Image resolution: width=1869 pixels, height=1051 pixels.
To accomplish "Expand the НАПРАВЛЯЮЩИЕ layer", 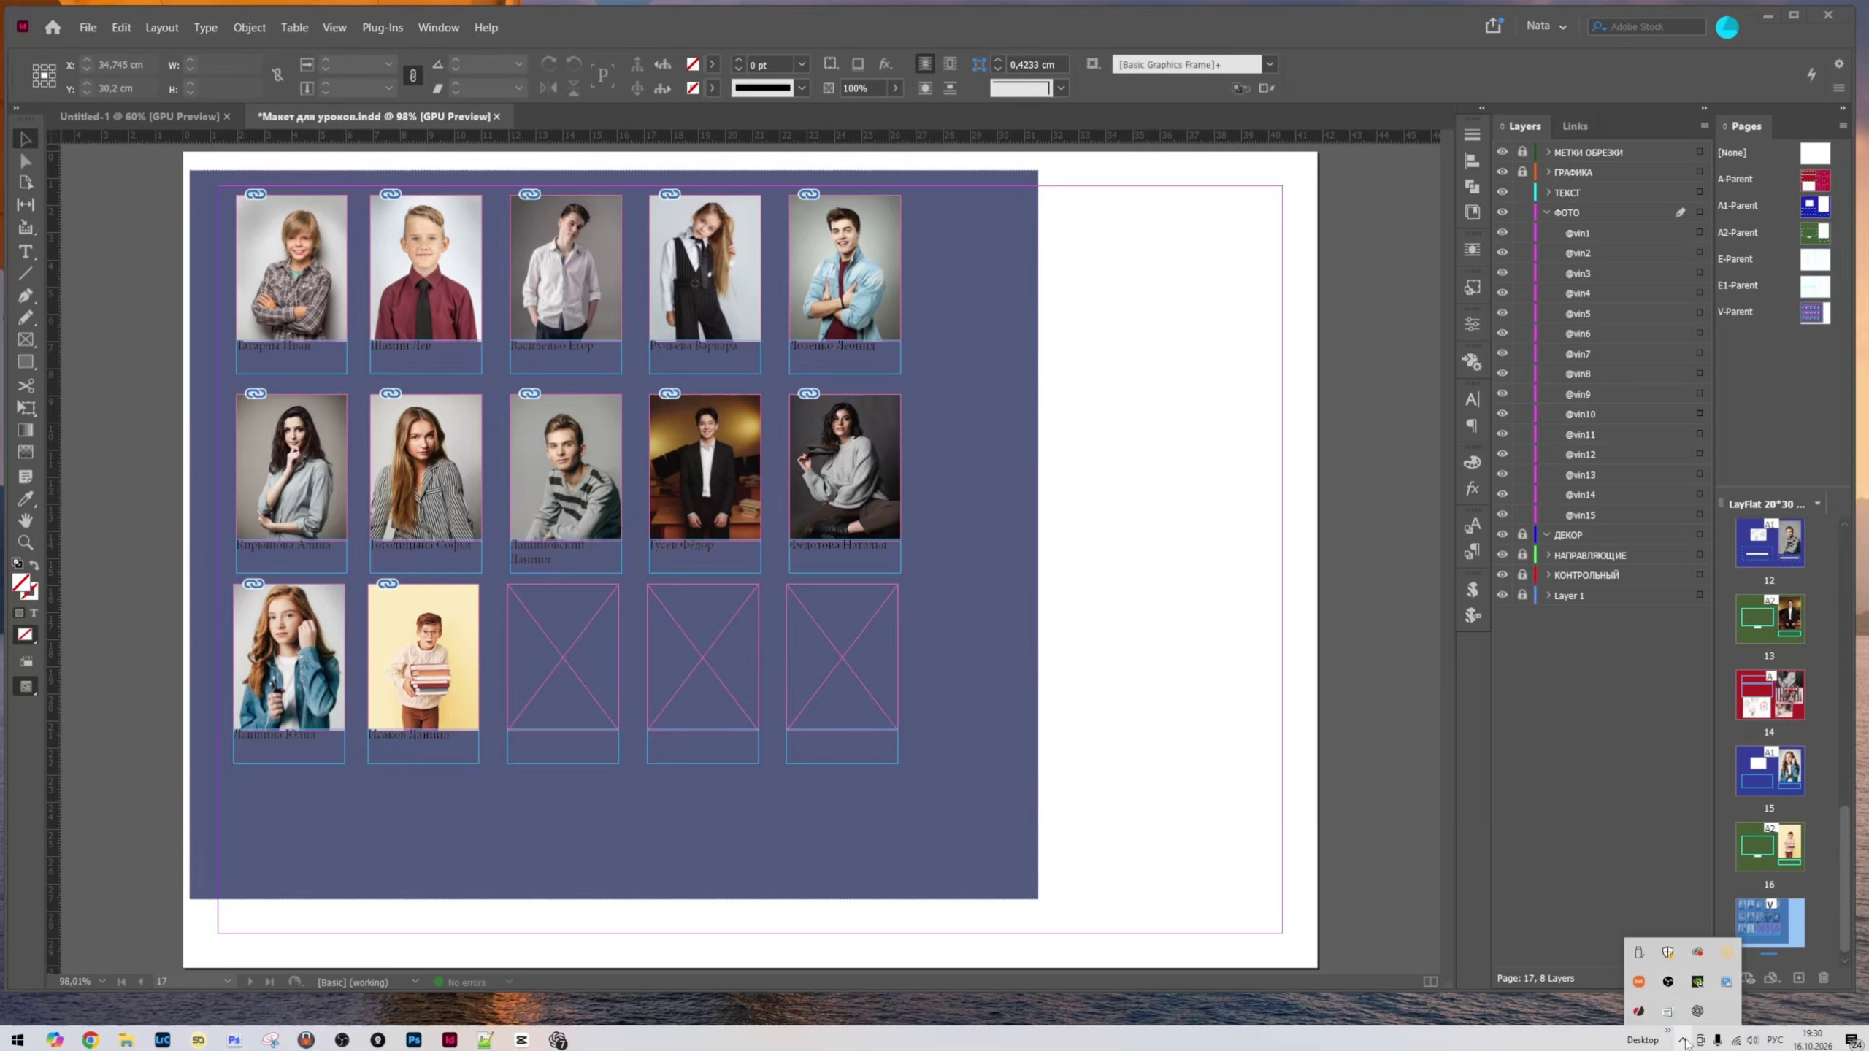I will click(1548, 555).
